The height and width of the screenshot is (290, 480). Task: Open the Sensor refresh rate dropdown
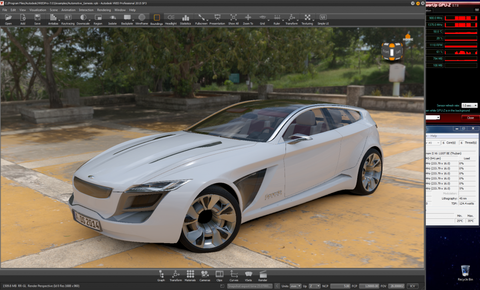click(469, 105)
